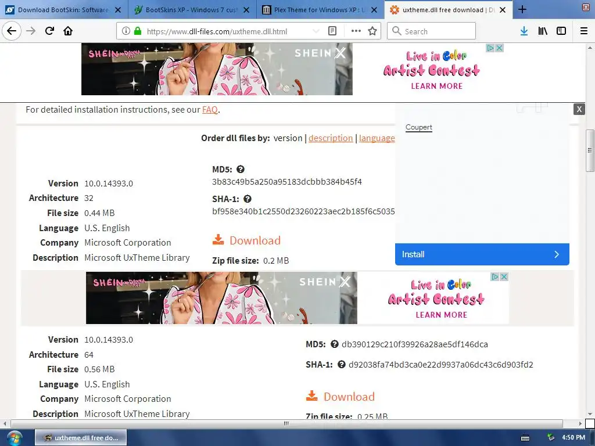Click the second SHEIN banner image
Image resolution: width=595 pixels, height=446 pixels.
click(221, 298)
